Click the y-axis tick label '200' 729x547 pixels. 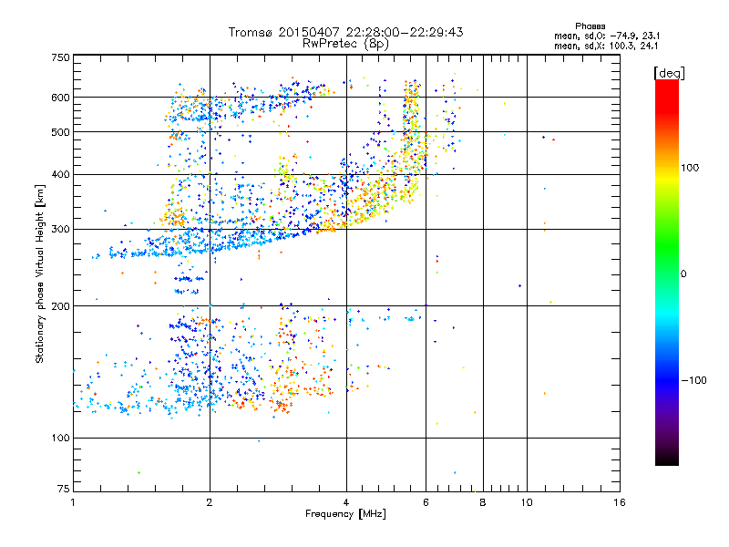[60, 306]
